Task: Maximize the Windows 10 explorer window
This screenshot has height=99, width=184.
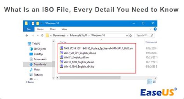Action: (143, 23)
